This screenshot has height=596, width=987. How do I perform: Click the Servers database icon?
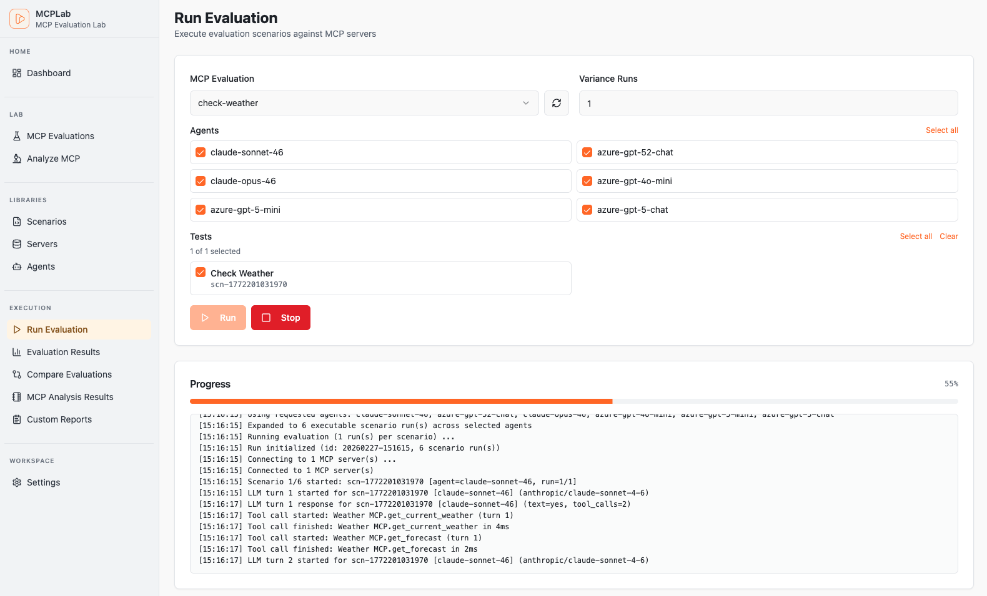[x=17, y=244]
